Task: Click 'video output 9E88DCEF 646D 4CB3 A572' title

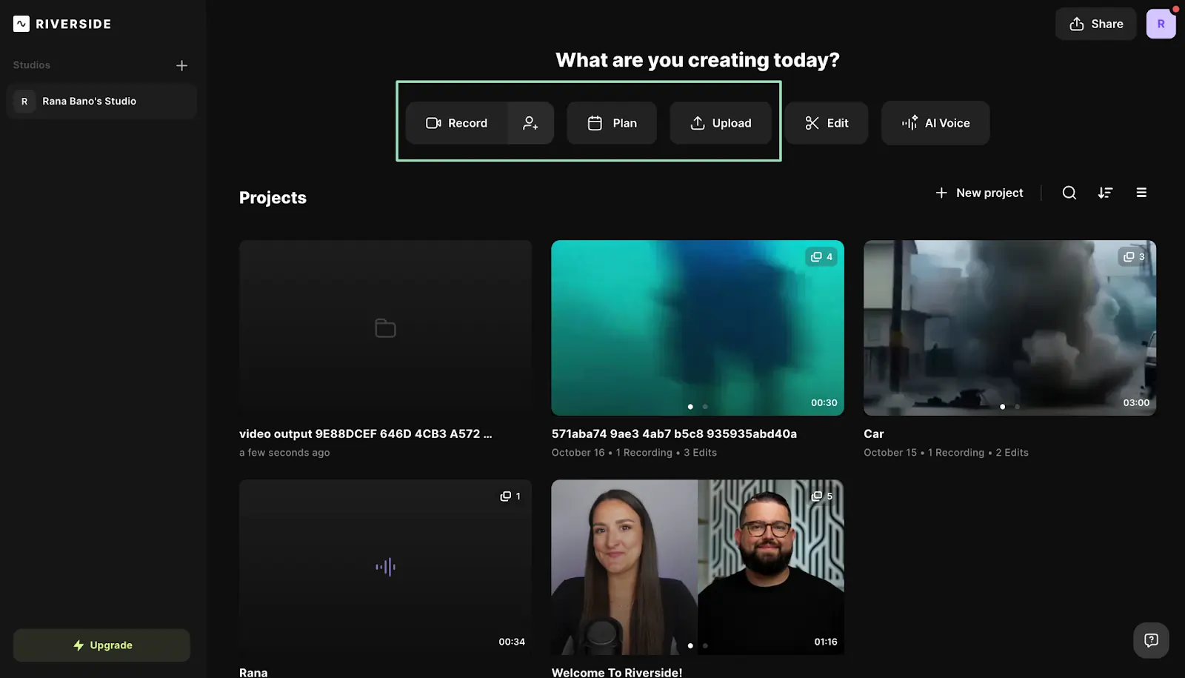Action: [365, 433]
